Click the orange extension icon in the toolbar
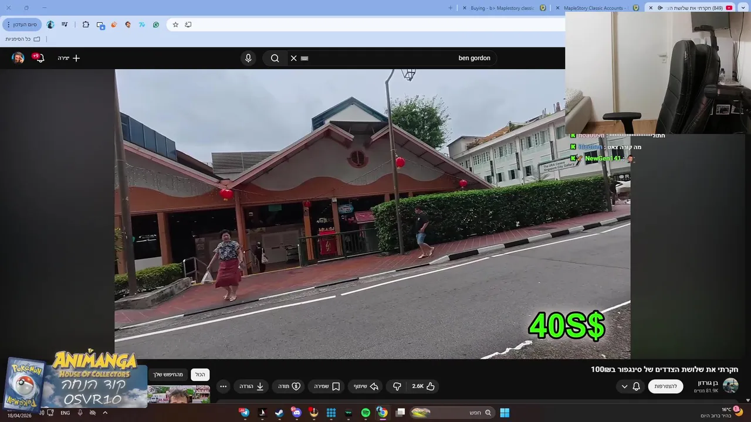751x422 pixels. 114,25
